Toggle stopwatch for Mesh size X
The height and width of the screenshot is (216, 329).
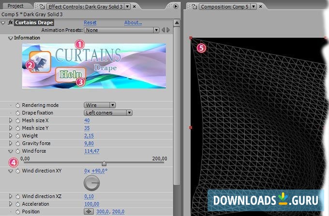point(17,121)
